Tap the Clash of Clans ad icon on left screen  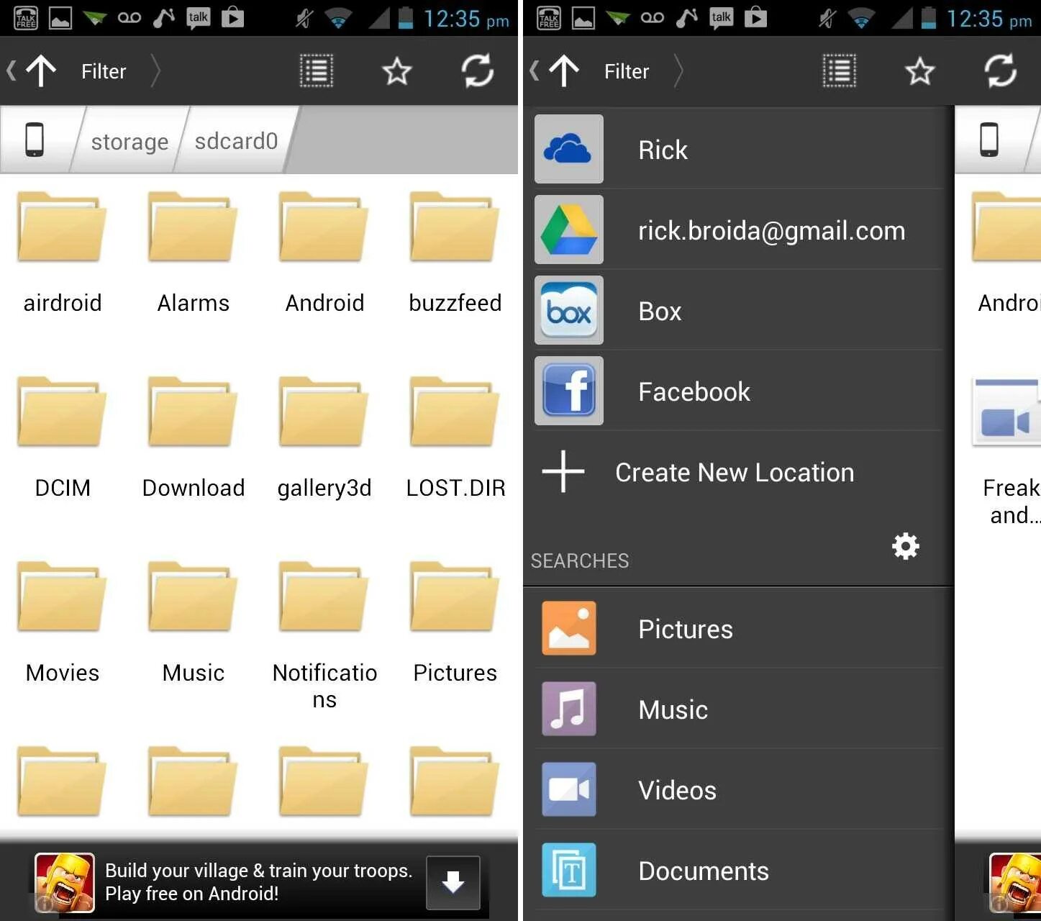[65, 883]
